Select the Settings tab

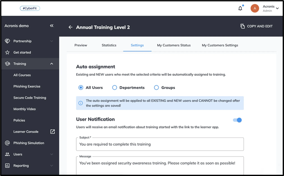(137, 45)
